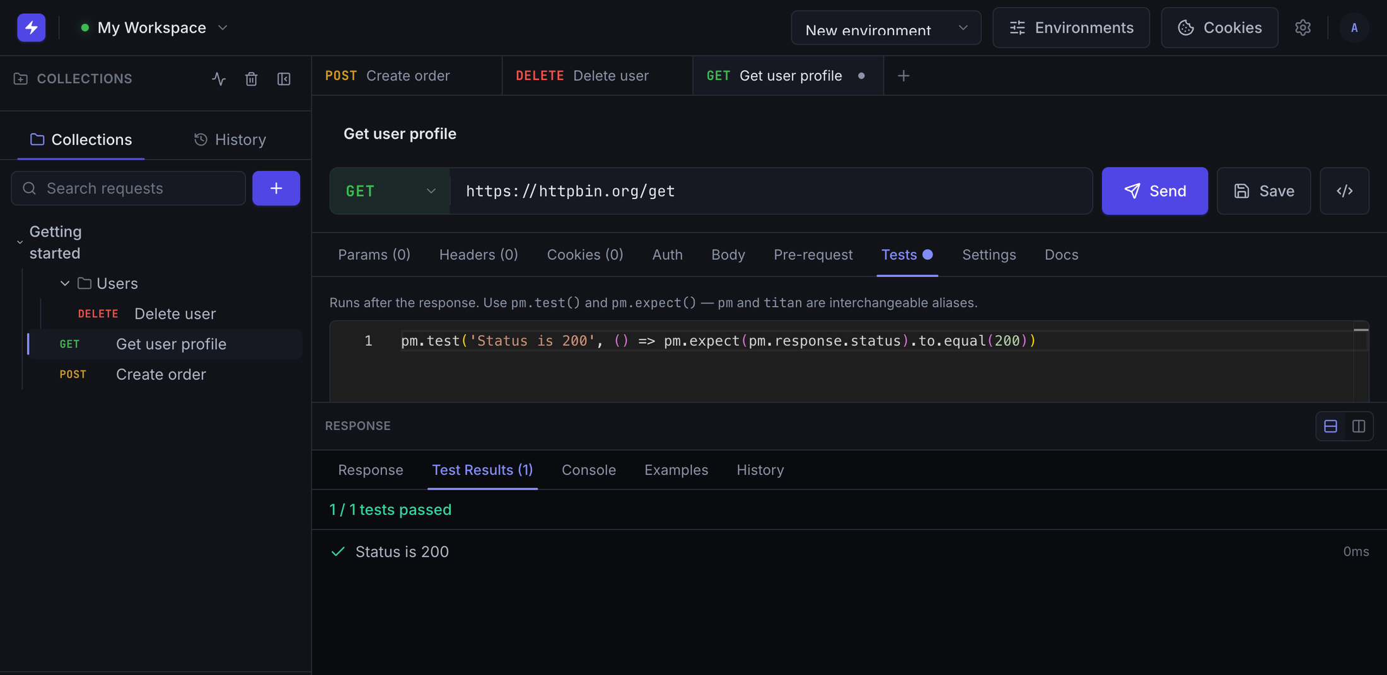The image size is (1387, 675).
Task: Select the sidebar Collections tab
Action: [81, 139]
